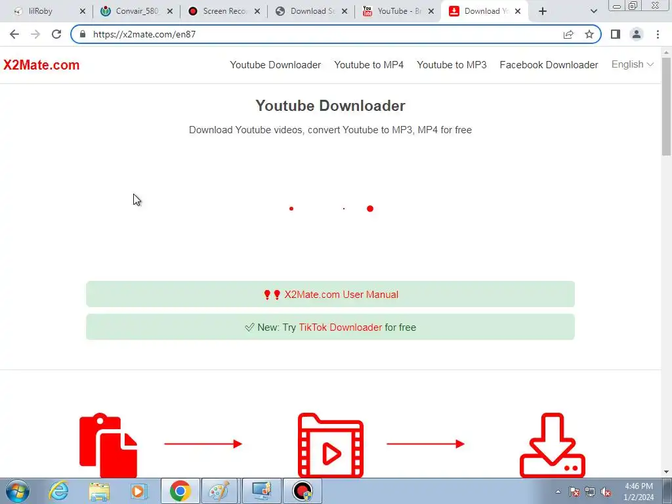Launch Internet Explorer from taskbar

click(58, 491)
